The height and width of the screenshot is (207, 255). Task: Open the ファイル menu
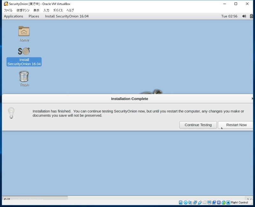(8, 10)
